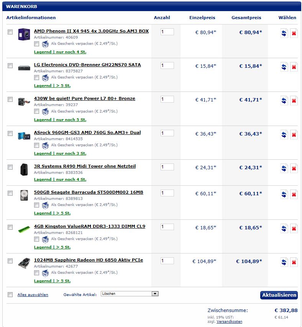Open the Versandkosten link
The width and height of the screenshot is (302, 327).
(x=229, y=322)
